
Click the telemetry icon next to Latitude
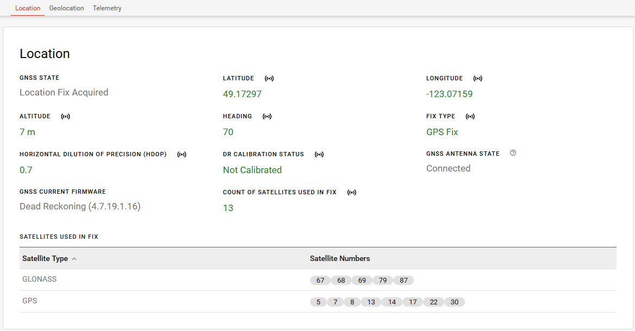pos(269,79)
